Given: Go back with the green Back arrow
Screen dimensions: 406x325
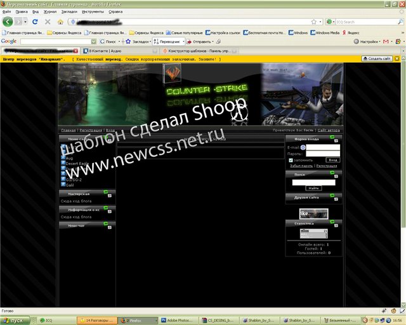Looking at the screenshot, I should click(8, 22).
